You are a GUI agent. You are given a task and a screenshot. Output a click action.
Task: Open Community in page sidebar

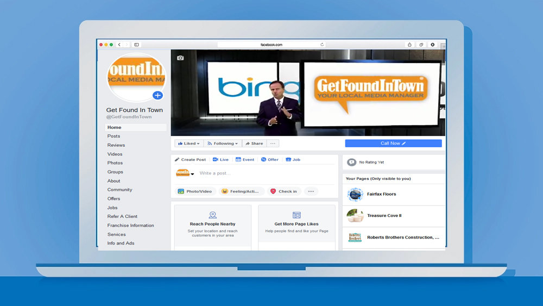coord(119,190)
